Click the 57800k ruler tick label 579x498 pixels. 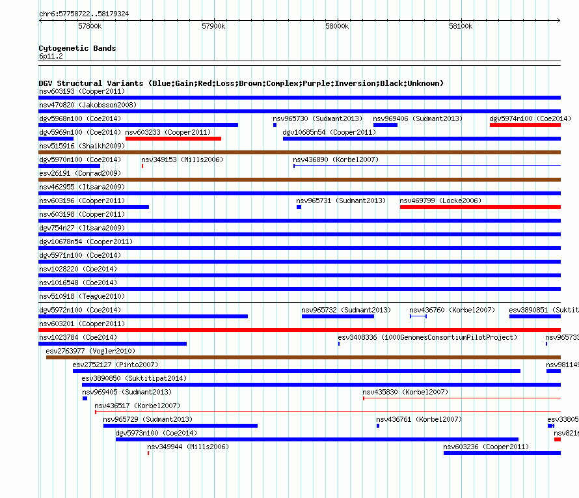(x=90, y=26)
